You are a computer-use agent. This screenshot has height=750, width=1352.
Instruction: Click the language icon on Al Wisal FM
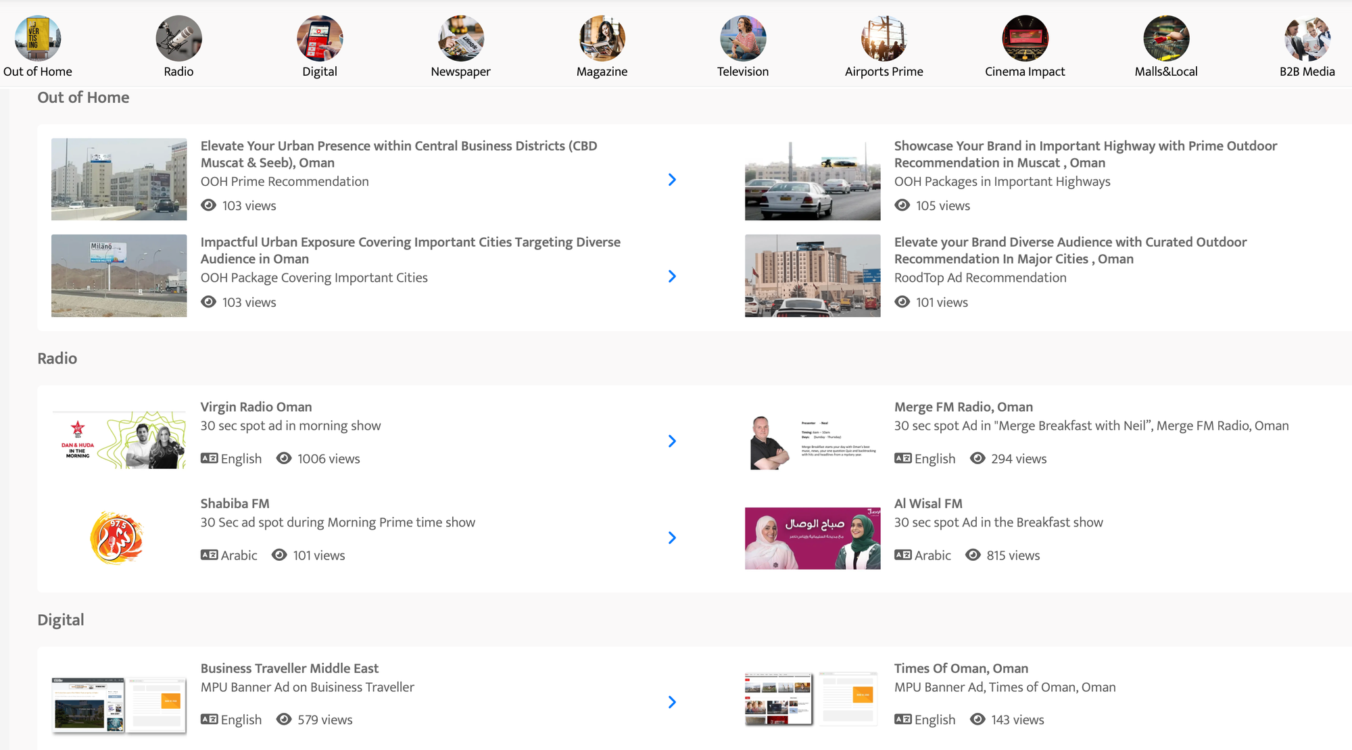pyautogui.click(x=902, y=555)
